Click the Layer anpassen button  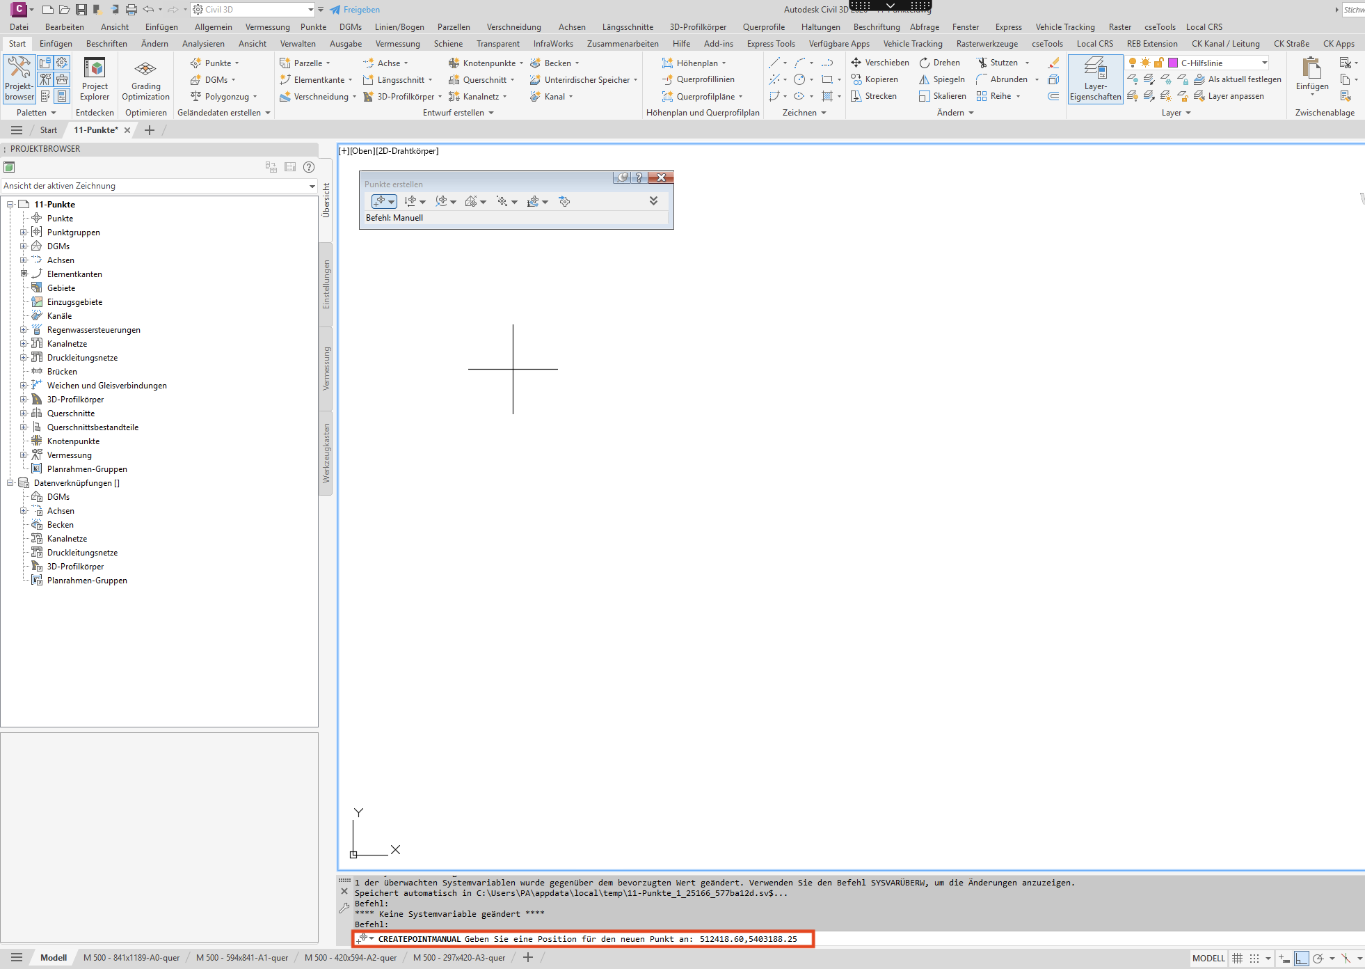coord(1229,96)
